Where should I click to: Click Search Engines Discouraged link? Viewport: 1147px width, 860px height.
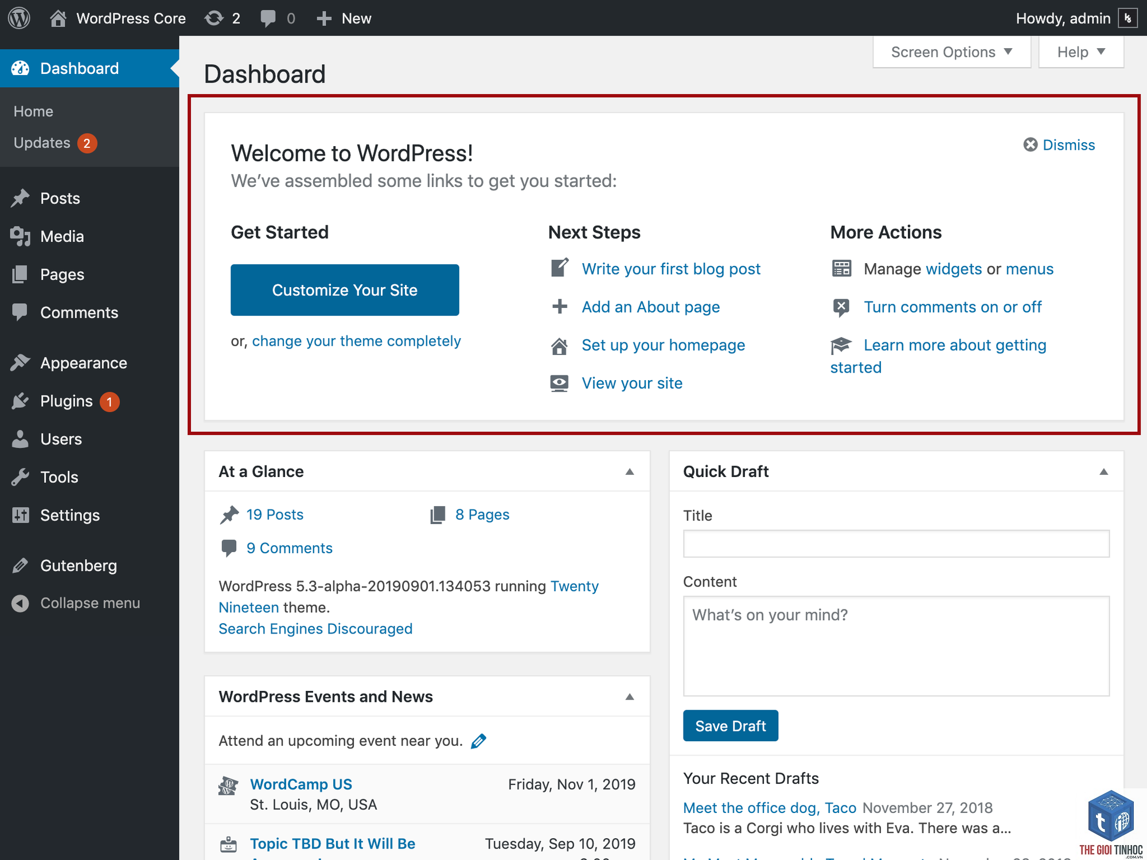315,629
